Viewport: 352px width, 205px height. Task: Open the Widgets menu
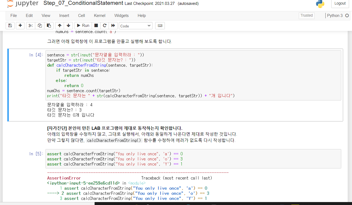click(x=122, y=16)
